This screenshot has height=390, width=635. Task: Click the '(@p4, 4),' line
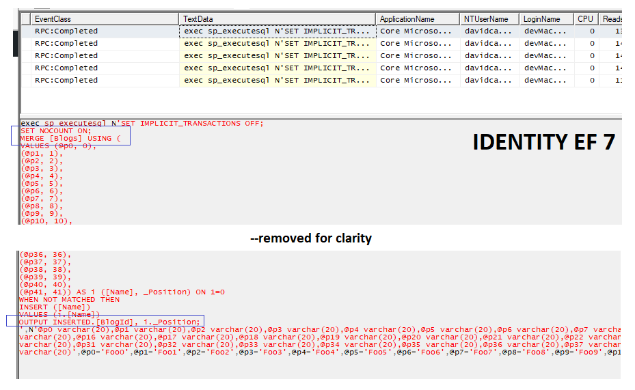click(42, 176)
